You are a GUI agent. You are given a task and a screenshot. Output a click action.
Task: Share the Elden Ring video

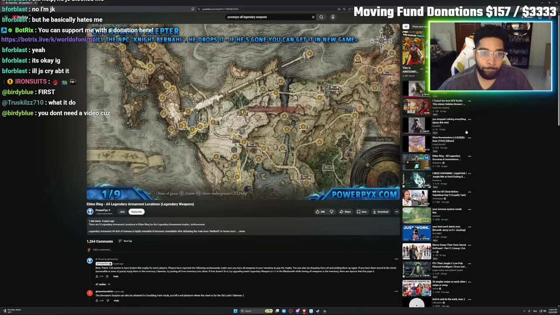click(x=345, y=212)
